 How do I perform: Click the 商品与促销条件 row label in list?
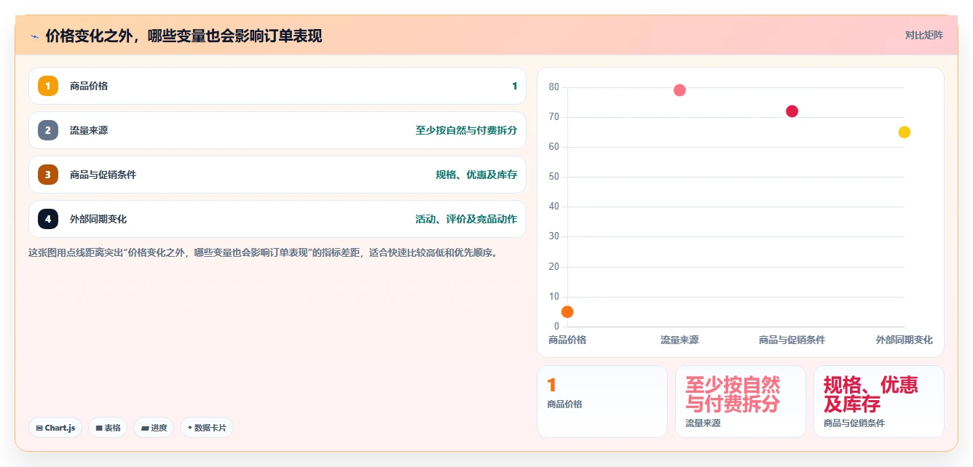(103, 175)
